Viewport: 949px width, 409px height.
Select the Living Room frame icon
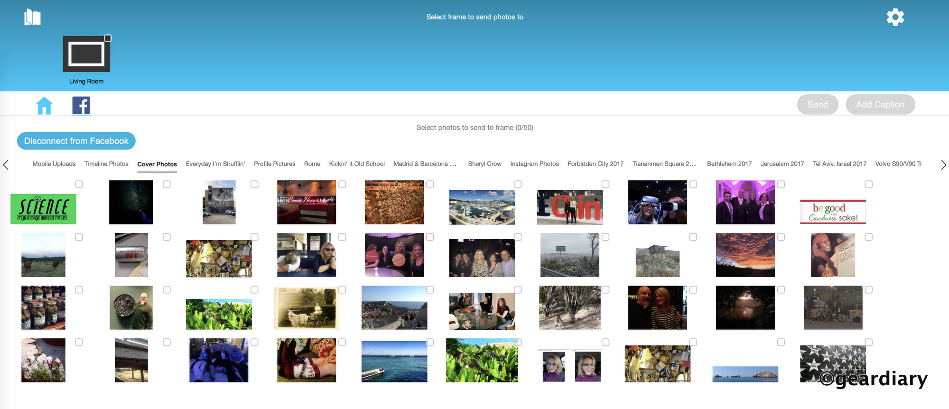86,54
